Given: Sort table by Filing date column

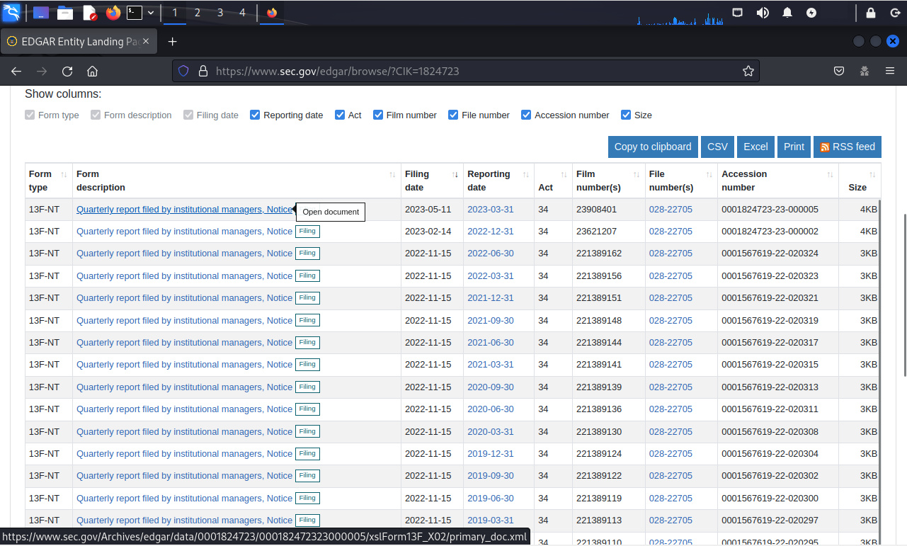Looking at the screenshot, I should 431,181.
